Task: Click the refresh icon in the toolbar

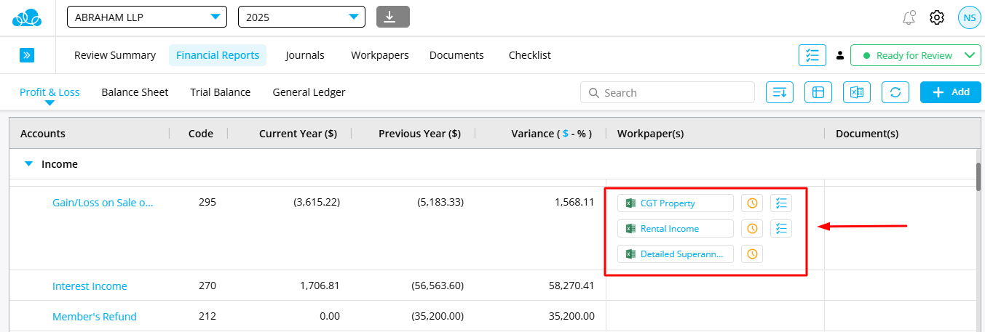Action: tap(895, 92)
